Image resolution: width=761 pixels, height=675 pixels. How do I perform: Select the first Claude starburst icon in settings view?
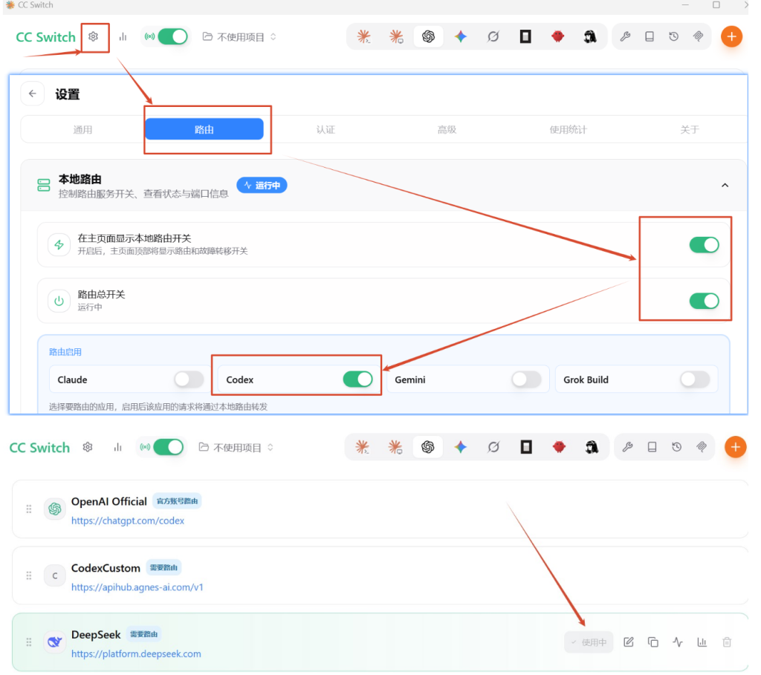363,36
